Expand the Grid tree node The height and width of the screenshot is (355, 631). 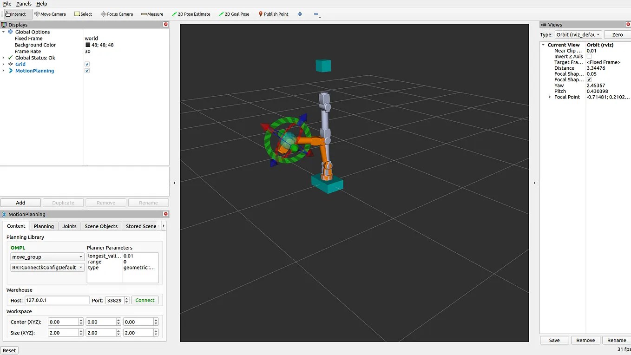point(4,64)
